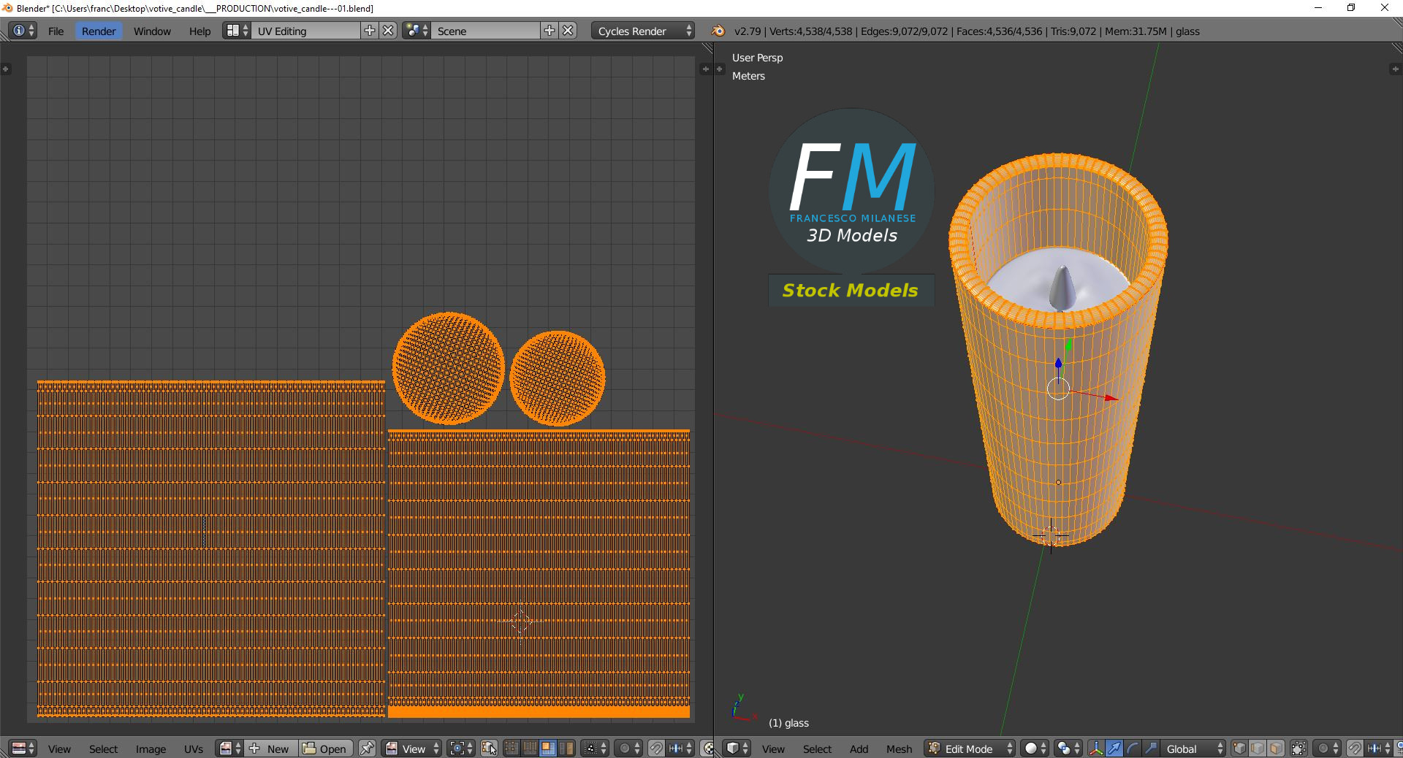The height and width of the screenshot is (758, 1403).
Task: Toggle limit selection to visible
Action: point(1299,749)
